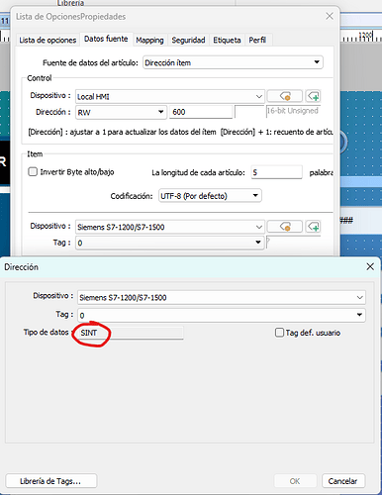The width and height of the screenshot is (382, 495).
Task: Expand the Tag dropdown in Dirección dialog
Action: pos(222,315)
